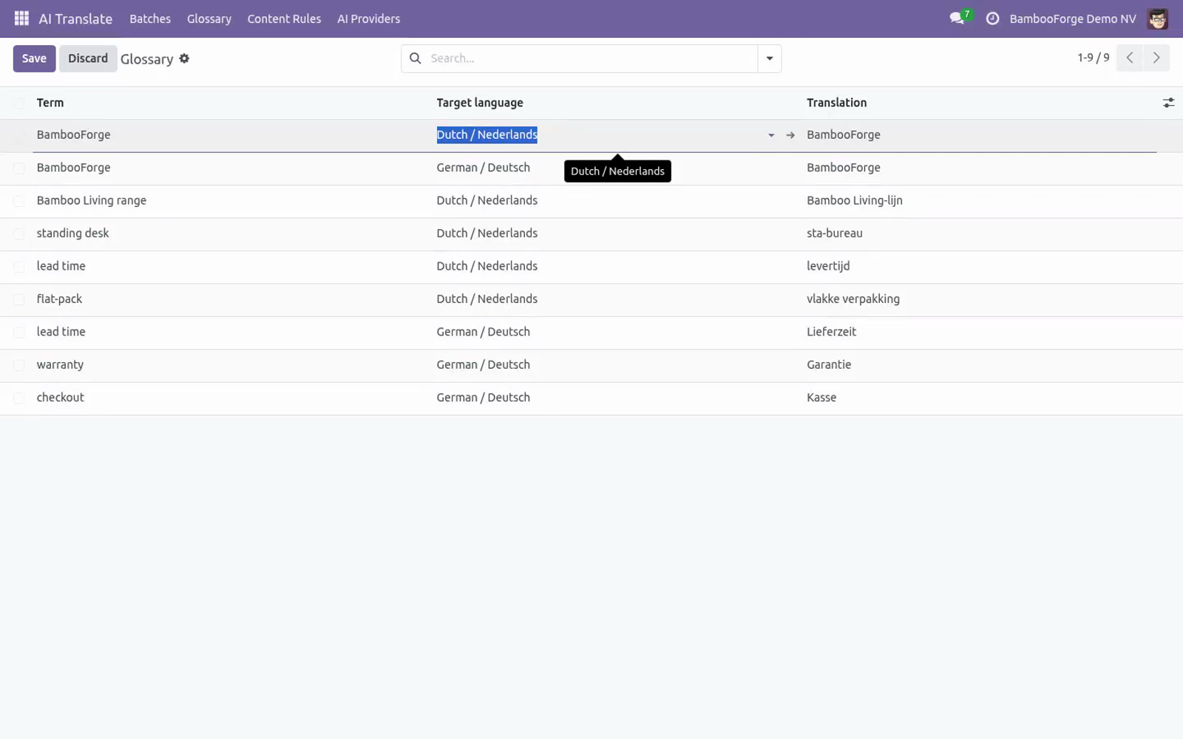The height and width of the screenshot is (739, 1183).
Task: Click the search magnifier icon
Action: [x=416, y=58]
